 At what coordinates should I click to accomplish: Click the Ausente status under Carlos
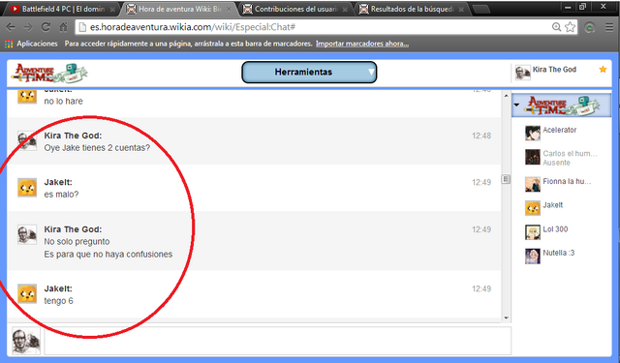(x=556, y=163)
